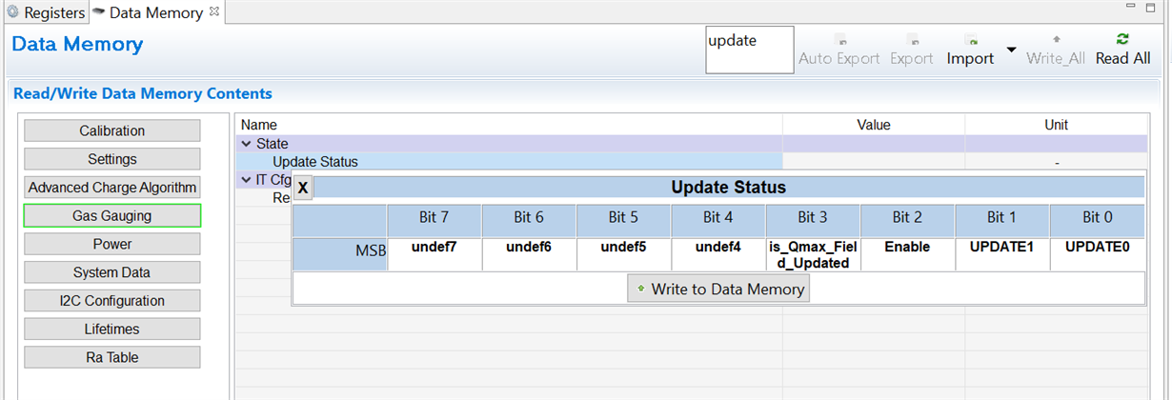Open the Settings category
1172x400 pixels.
pos(112,159)
